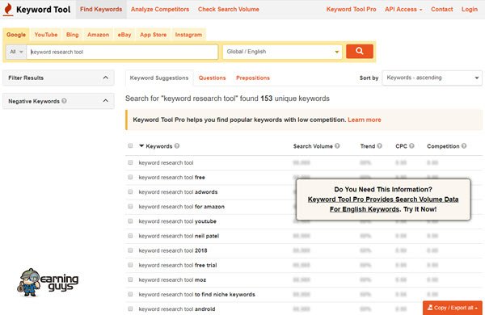Check the box for "keyword research tool youtube"
The width and height of the screenshot is (485, 315).
click(130, 221)
